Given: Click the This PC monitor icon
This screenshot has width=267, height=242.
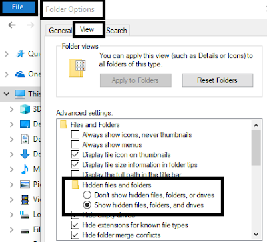Looking at the screenshot, I should pos(20,94).
